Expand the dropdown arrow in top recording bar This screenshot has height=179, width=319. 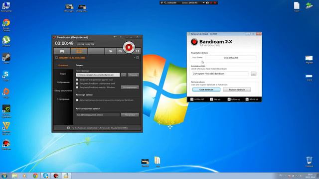point(203,3)
